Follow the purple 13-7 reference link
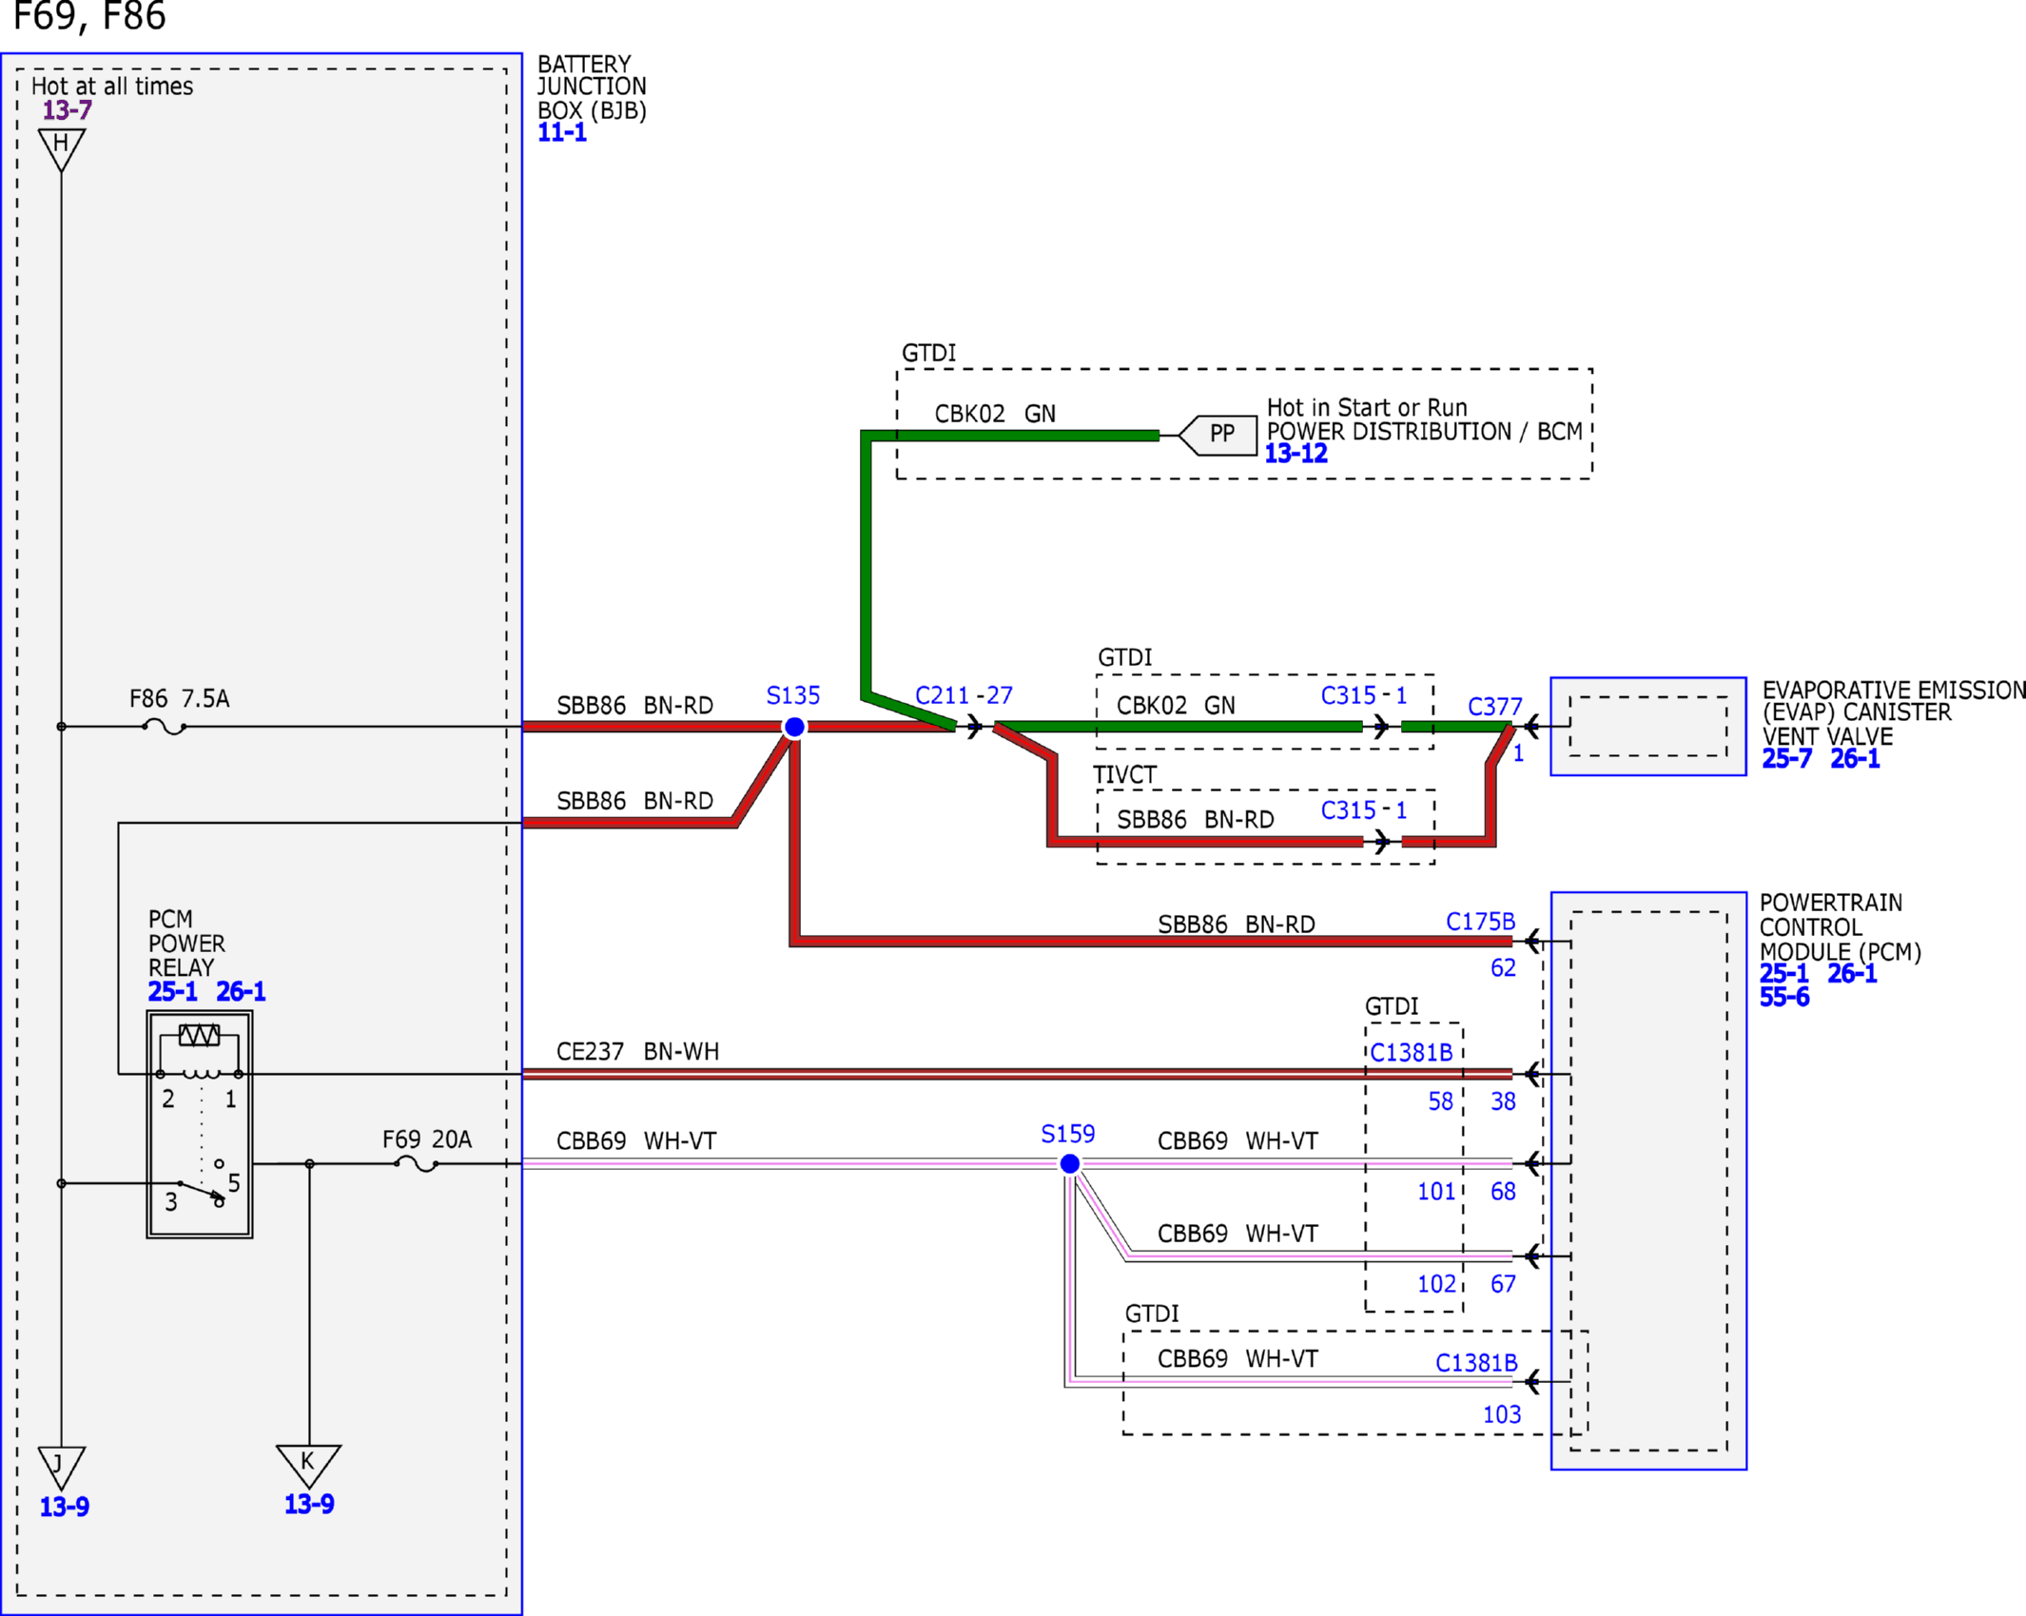 (67, 110)
